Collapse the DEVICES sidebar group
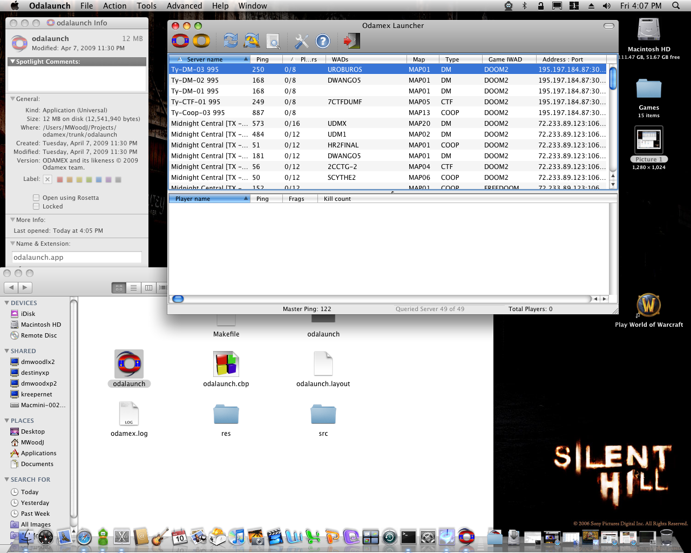 click(6, 303)
